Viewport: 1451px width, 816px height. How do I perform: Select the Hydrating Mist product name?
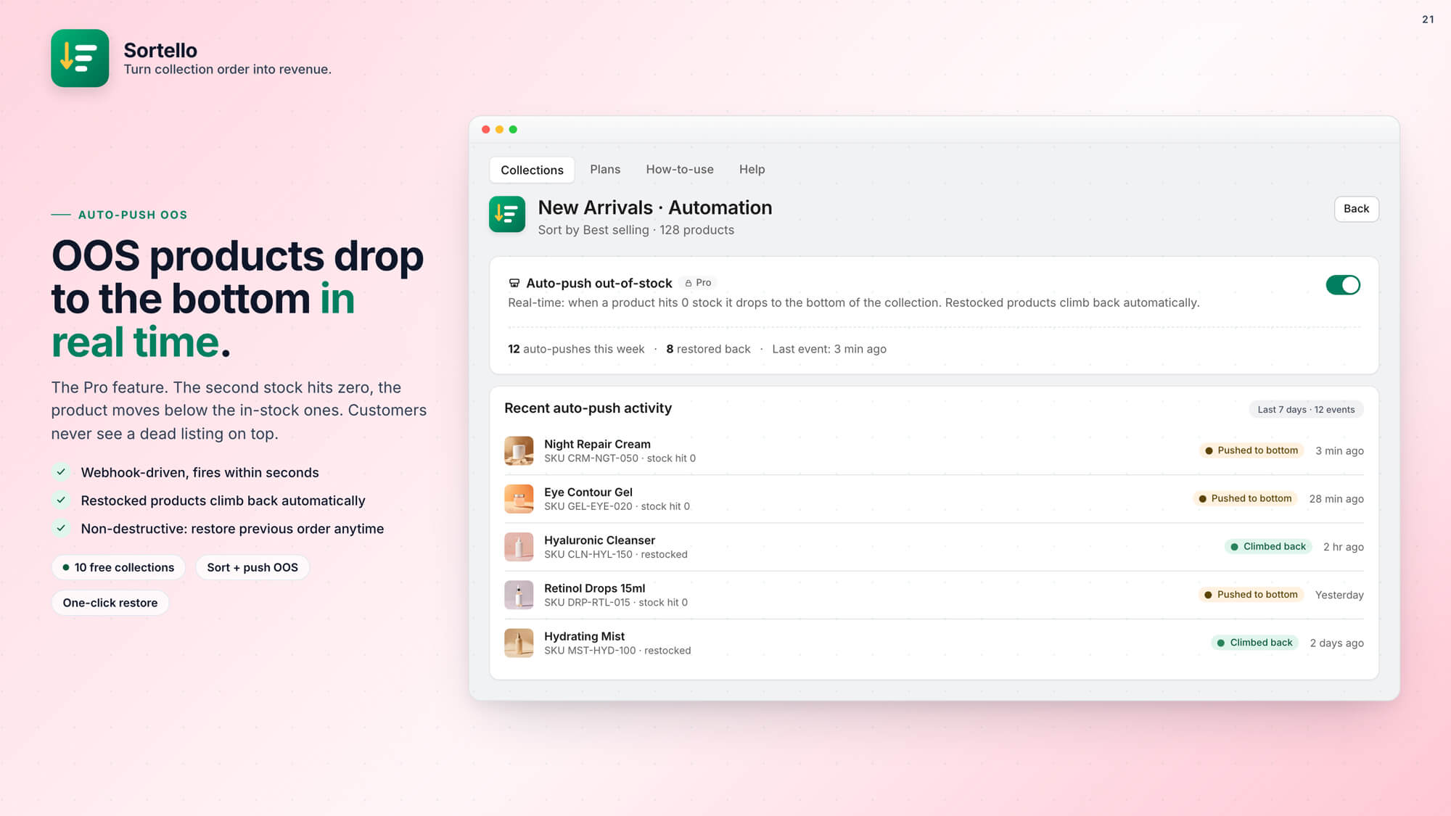[584, 636]
